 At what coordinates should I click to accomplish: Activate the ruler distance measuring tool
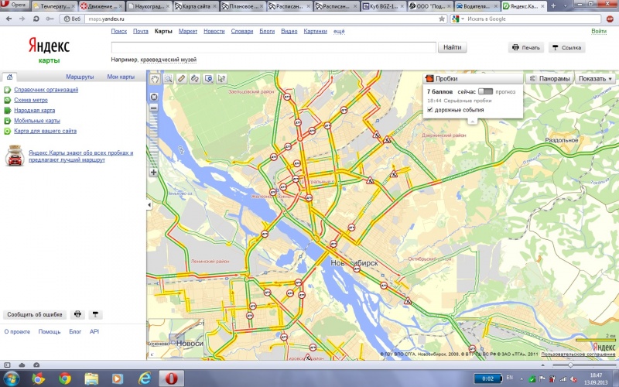point(181,78)
